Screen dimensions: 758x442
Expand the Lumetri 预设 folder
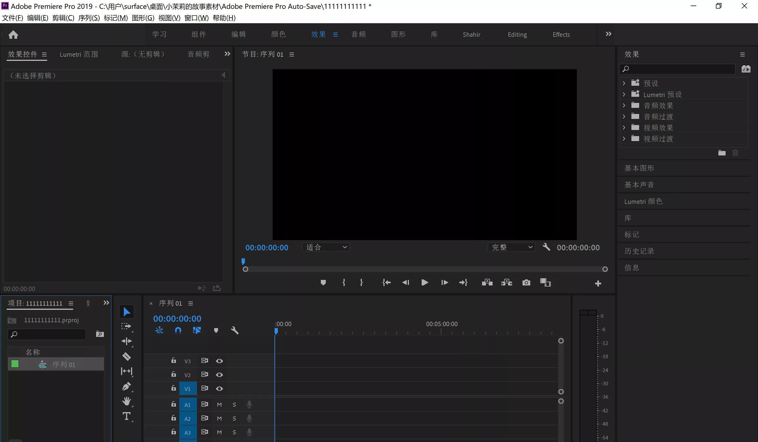coord(624,94)
